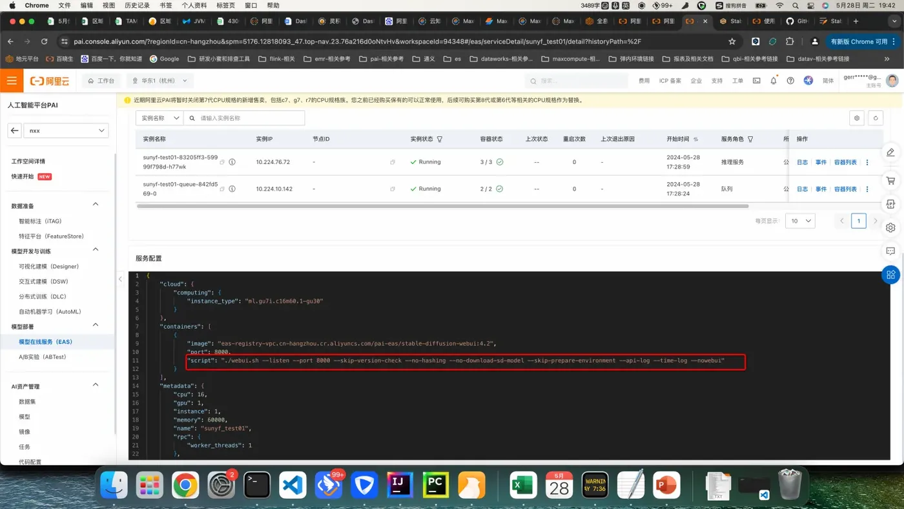Filter by service role (服务角色)
The width and height of the screenshot is (904, 509).
(x=750, y=139)
